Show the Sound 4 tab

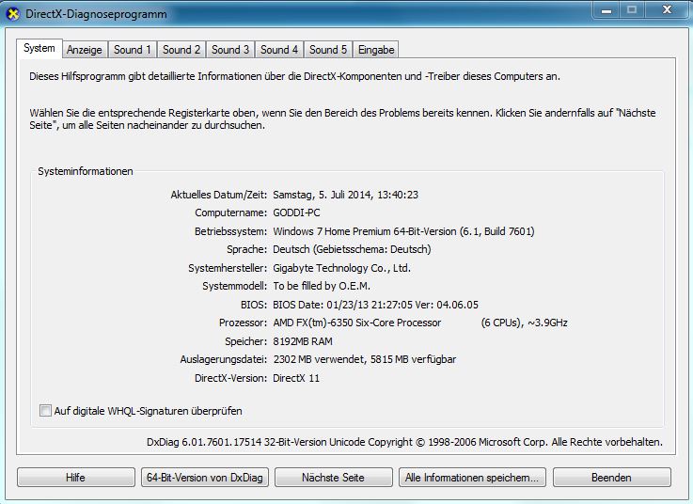coord(279,50)
